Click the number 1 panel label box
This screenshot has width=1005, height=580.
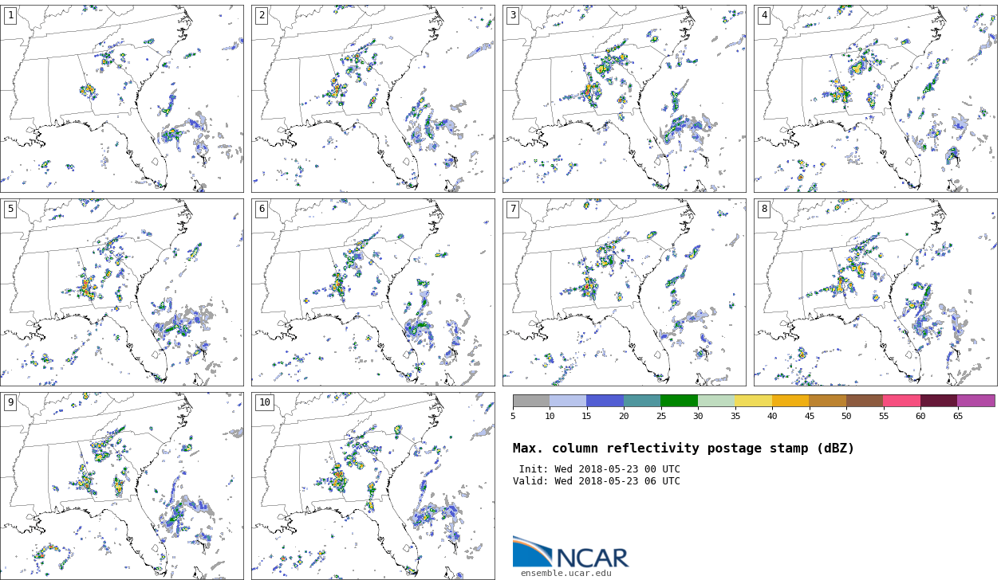[x=10, y=15]
